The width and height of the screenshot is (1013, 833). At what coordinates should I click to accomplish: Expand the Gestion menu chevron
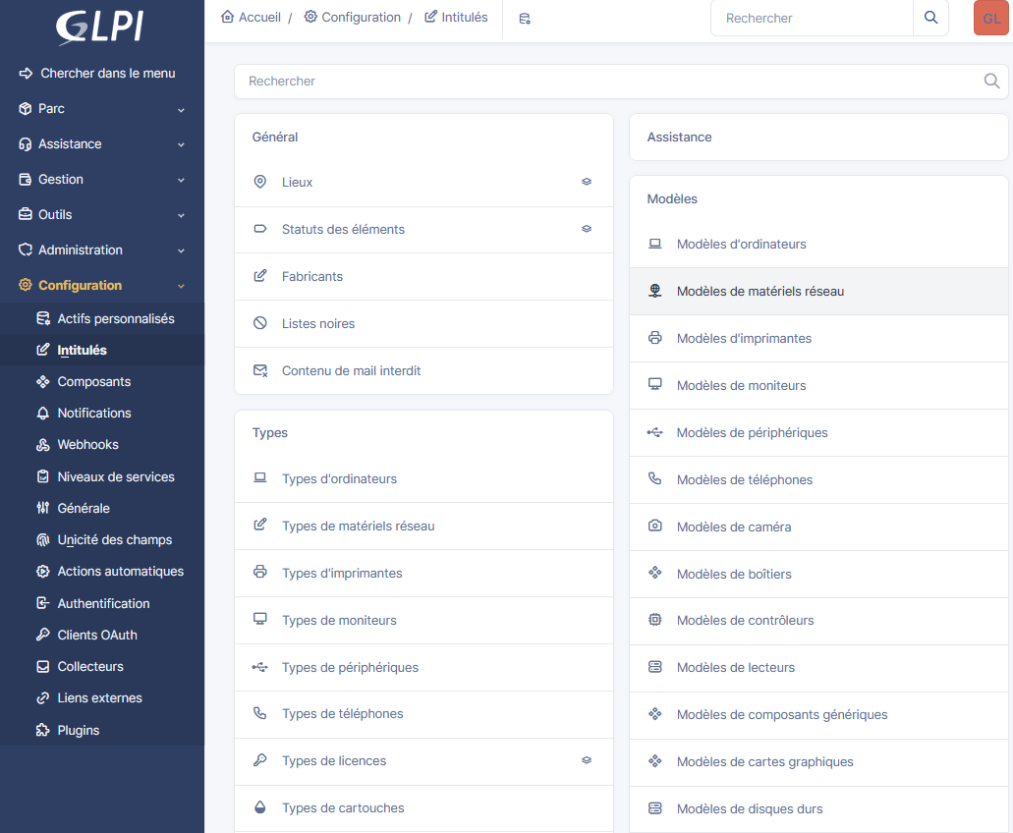pyautogui.click(x=181, y=180)
